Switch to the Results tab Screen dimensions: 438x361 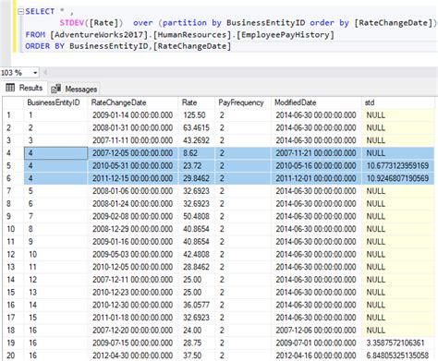(24, 88)
